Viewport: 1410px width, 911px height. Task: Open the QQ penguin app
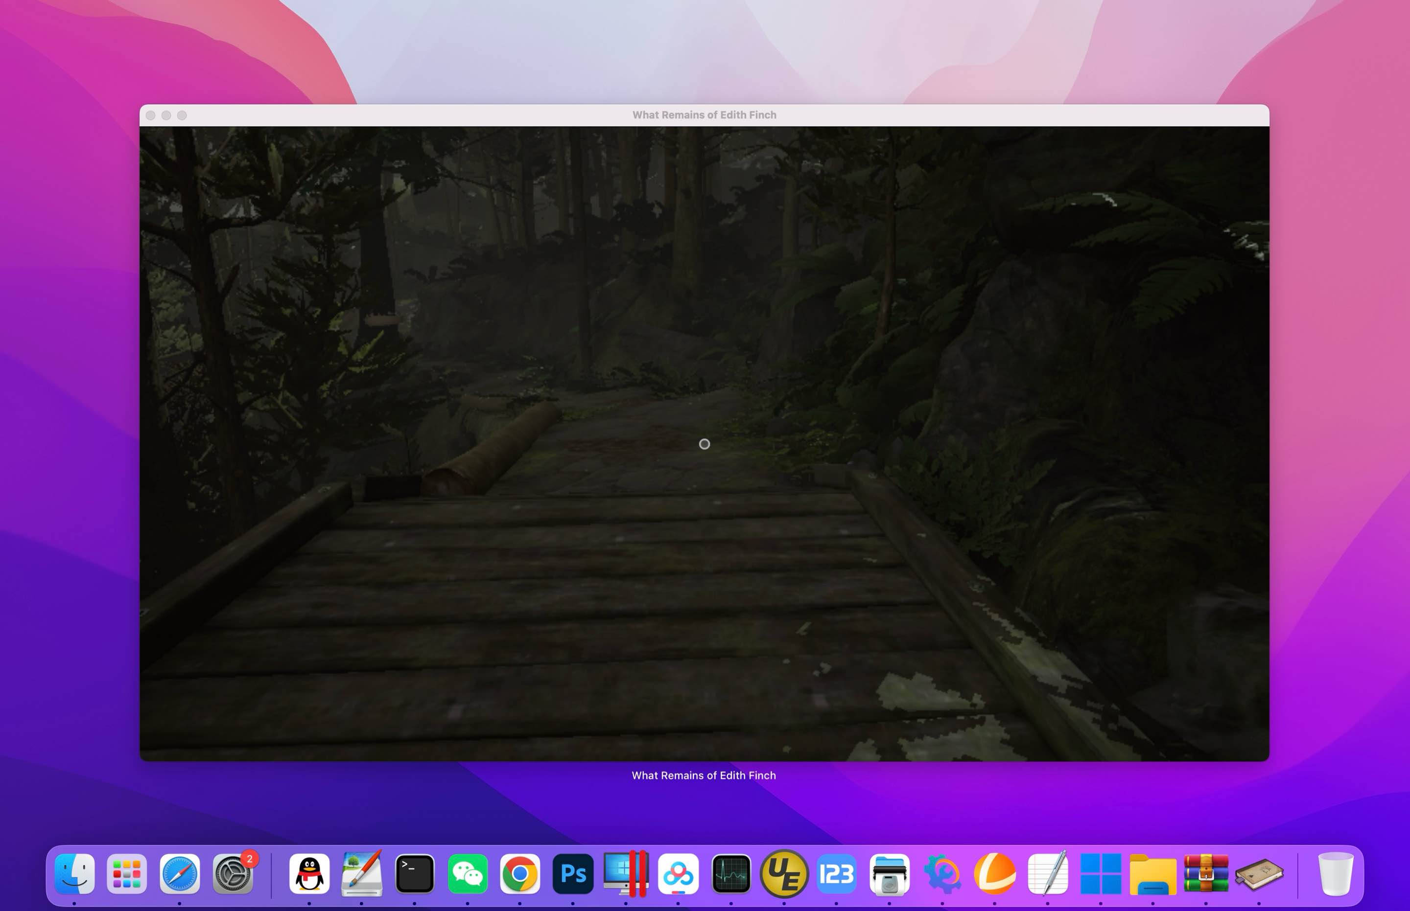point(309,873)
